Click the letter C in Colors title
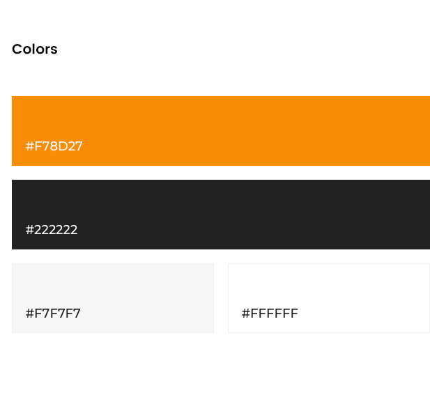Viewport: 430px width, 402px height. pos(17,49)
